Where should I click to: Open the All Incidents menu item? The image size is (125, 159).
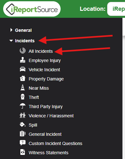tap(40, 51)
